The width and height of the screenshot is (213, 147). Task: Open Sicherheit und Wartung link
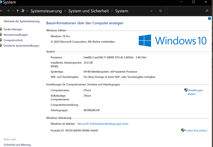(x=17, y=145)
